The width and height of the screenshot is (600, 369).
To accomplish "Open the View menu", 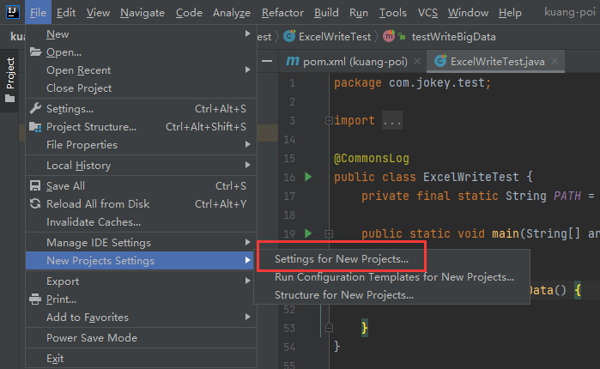I will point(98,13).
